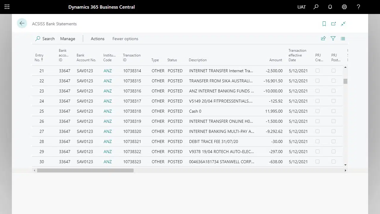The image size is (380, 214).
Task: Go back with the arrow button
Action: coord(22,23)
